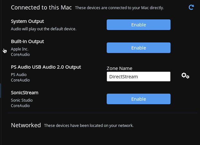Enable the System Output device
This screenshot has width=200, height=145.
coord(139,25)
